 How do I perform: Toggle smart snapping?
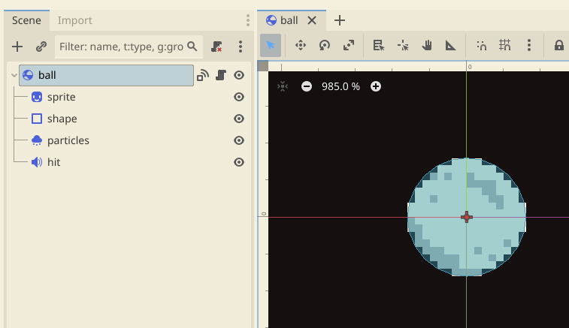[481, 45]
